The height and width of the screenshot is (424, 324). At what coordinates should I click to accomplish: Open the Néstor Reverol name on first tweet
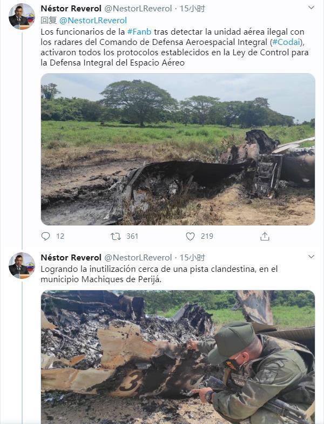tap(71, 9)
